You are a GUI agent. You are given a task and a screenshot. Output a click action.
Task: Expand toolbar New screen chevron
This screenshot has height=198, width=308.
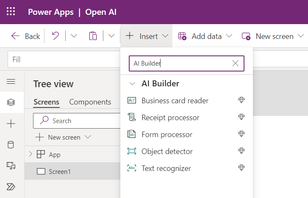click(x=301, y=36)
